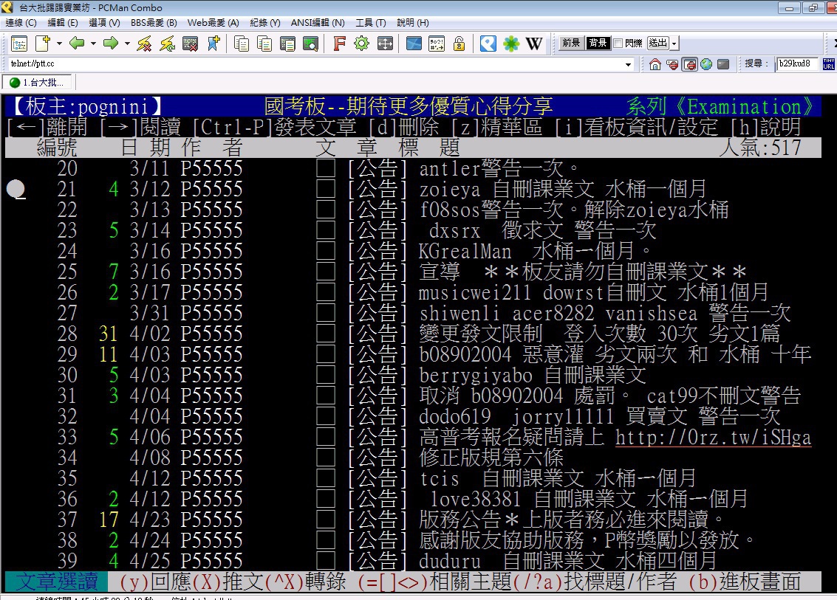Viewport: 837px width, 600px height.
Task: Click post 34 修正版規第六條
Action: 491,458
